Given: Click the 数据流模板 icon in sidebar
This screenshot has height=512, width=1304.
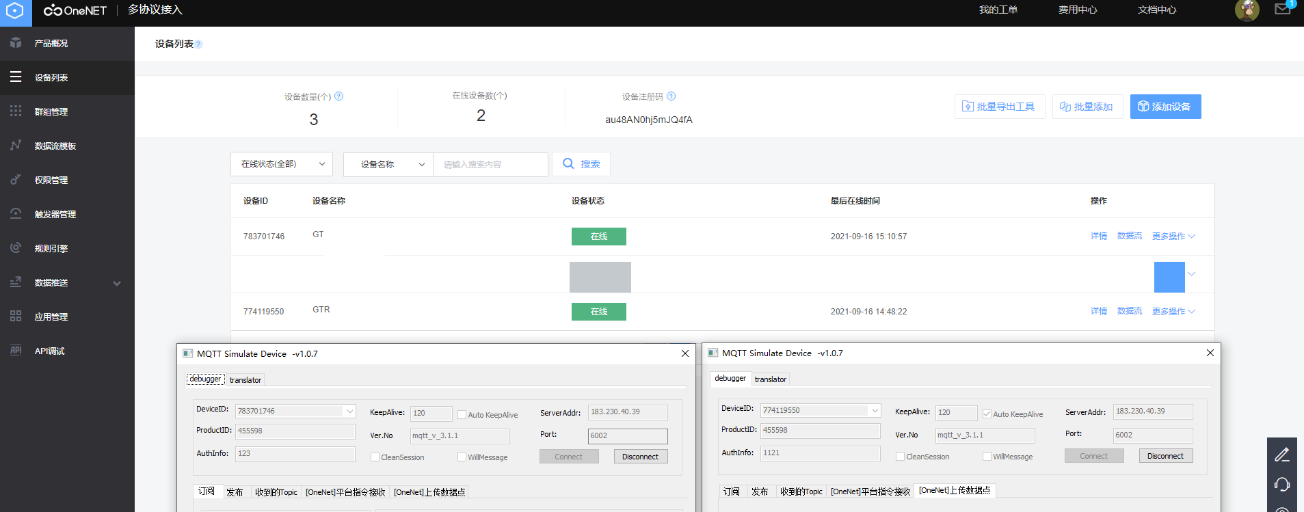Looking at the screenshot, I should [x=16, y=145].
